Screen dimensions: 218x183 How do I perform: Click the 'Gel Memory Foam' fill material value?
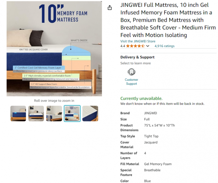[x=158, y=164]
